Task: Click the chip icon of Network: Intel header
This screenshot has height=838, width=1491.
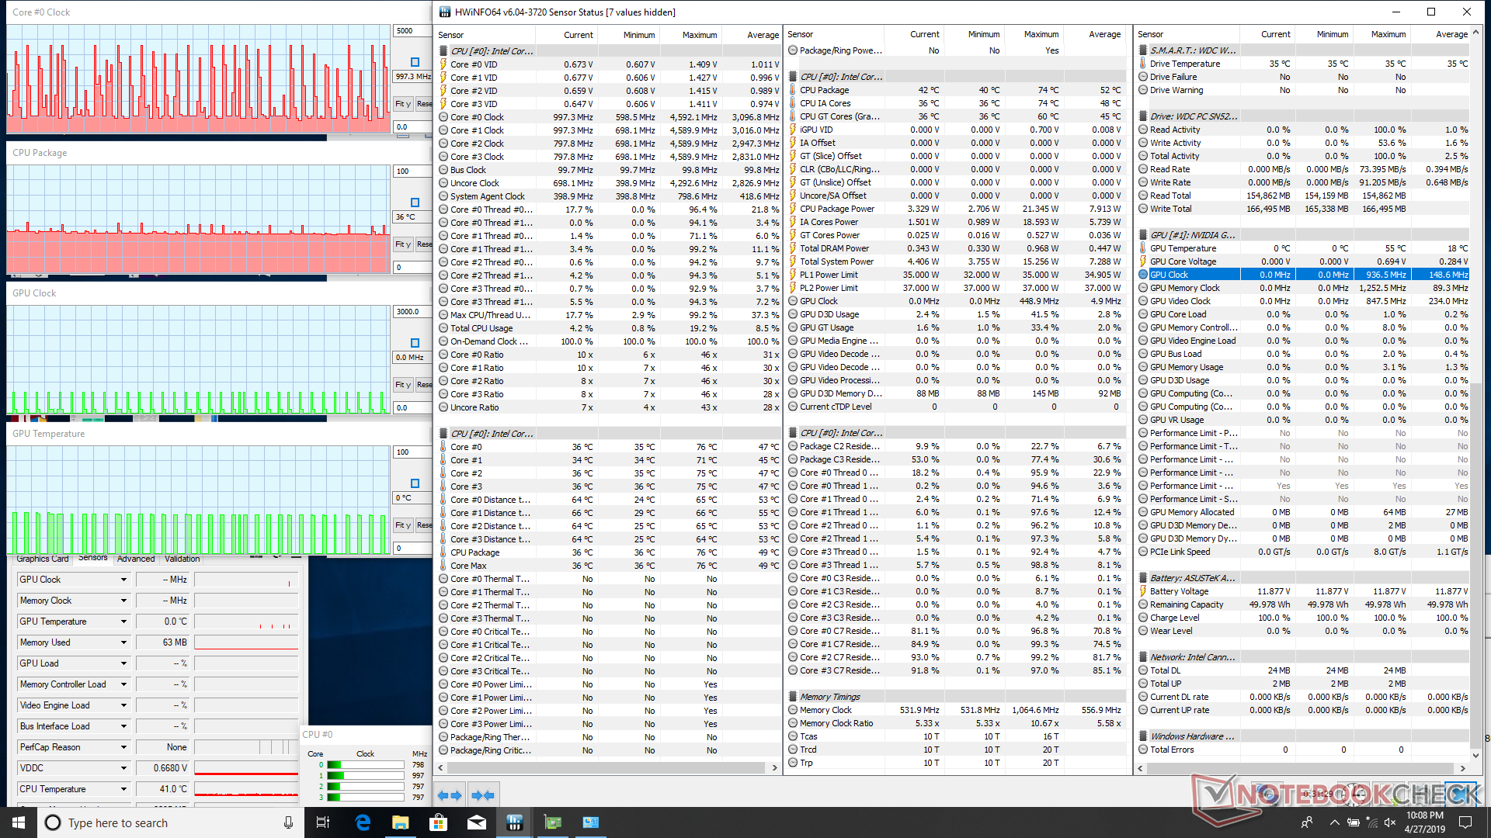Action: [1143, 657]
